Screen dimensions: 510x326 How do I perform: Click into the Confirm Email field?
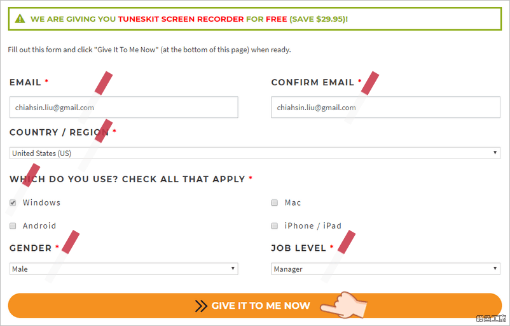point(386,107)
